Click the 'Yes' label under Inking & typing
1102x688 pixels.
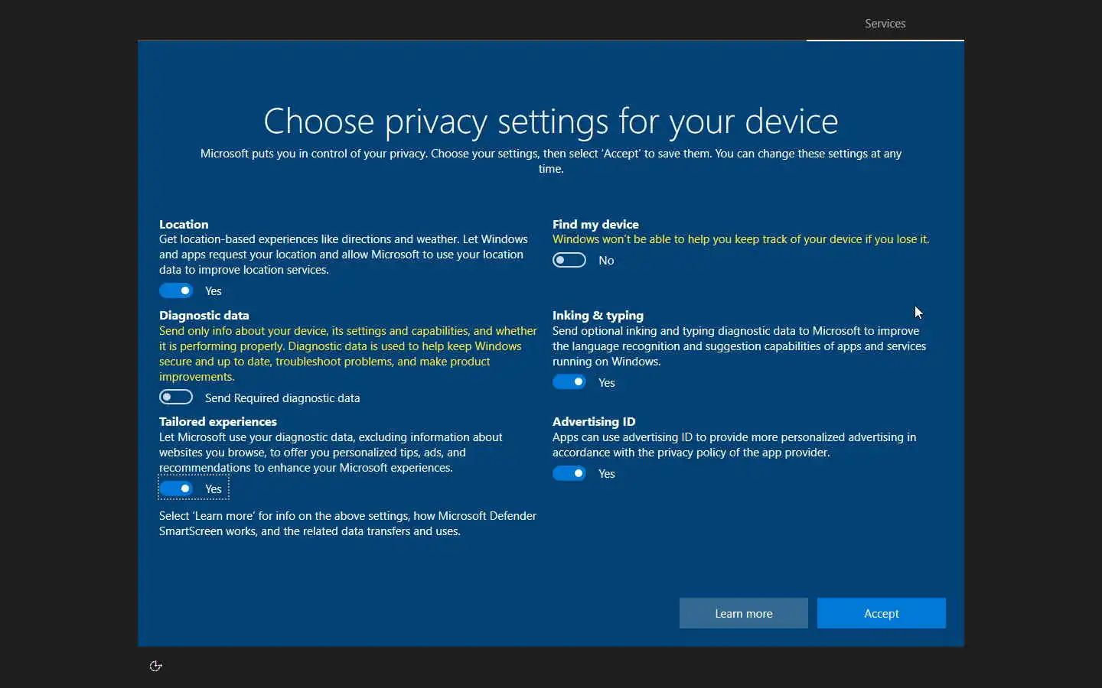[x=607, y=382]
